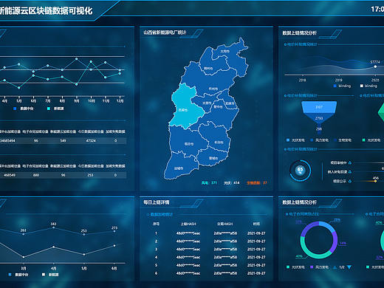The height and width of the screenshot is (288, 384).
Task: Click the refresh icon beside 项目公示
Action: pyautogui.click(x=350, y=181)
